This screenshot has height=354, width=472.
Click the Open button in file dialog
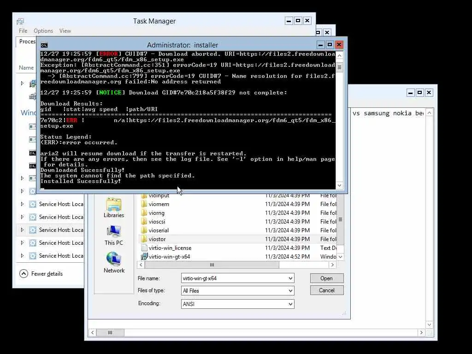click(327, 278)
